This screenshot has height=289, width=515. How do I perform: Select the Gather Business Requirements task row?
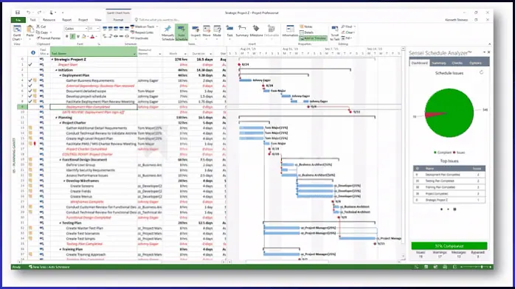(90, 80)
